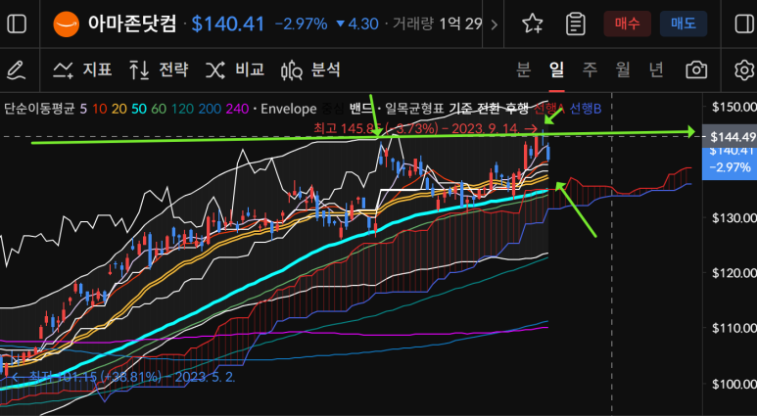This screenshot has width=757, height=416.
Task: Click 최저 101.15 low price marker
Action: 123,377
